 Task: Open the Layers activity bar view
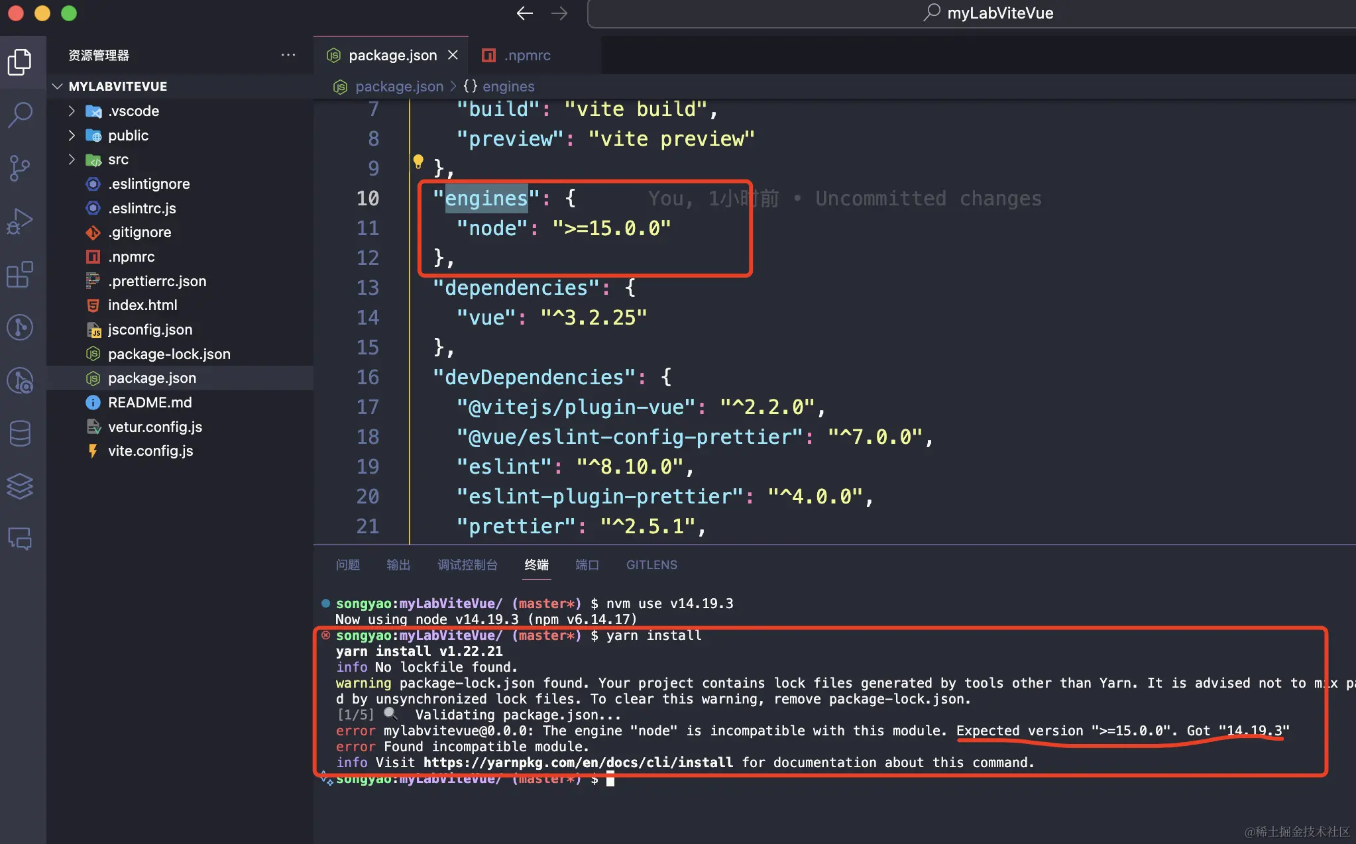tap(21, 486)
